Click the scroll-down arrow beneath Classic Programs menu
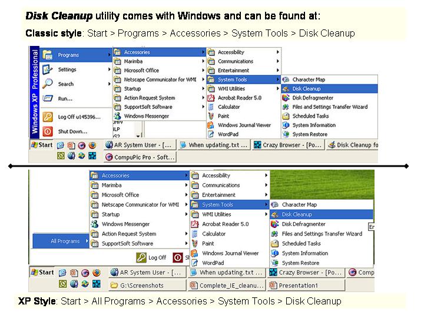 138,136
